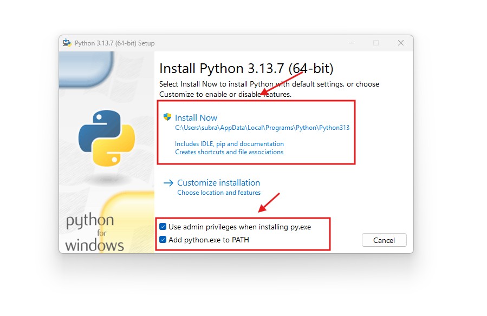Click the "Use admin privileges when installing py.exe" label

tap(239, 227)
